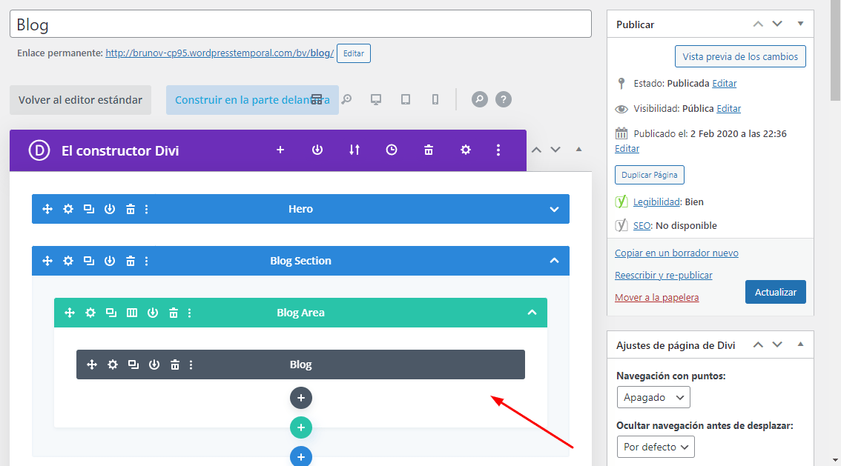Switch to desktop preview
This screenshot has width=841, height=466.
(x=376, y=99)
